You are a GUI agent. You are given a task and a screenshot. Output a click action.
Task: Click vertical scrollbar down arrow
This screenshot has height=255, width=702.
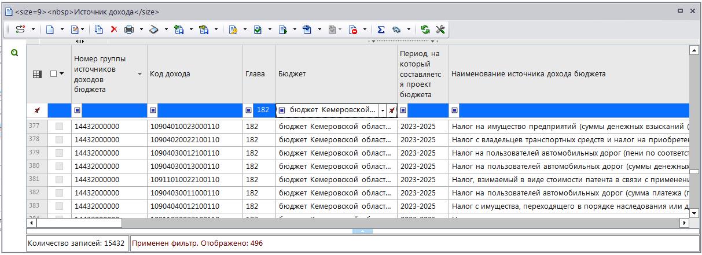point(694,212)
